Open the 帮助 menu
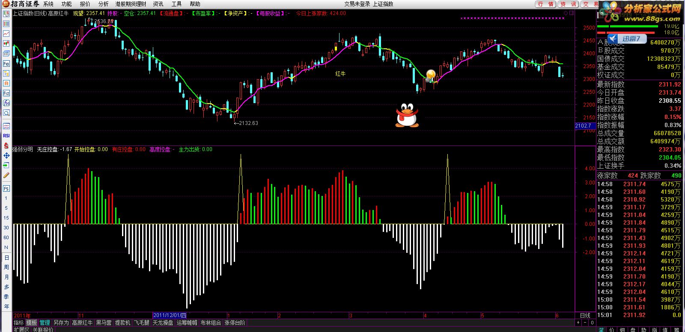 [x=195, y=4]
